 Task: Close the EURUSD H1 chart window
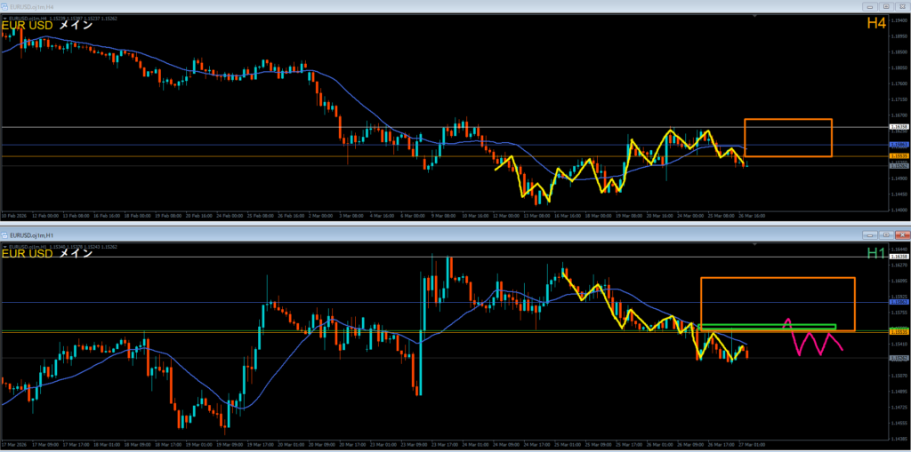(x=902, y=234)
